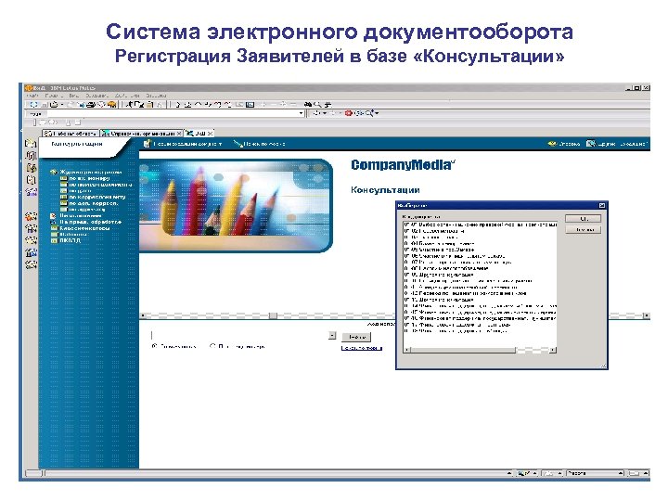Click the magnifier icon beside binoculars in toolbar
The image size is (668, 501).
tap(317, 104)
